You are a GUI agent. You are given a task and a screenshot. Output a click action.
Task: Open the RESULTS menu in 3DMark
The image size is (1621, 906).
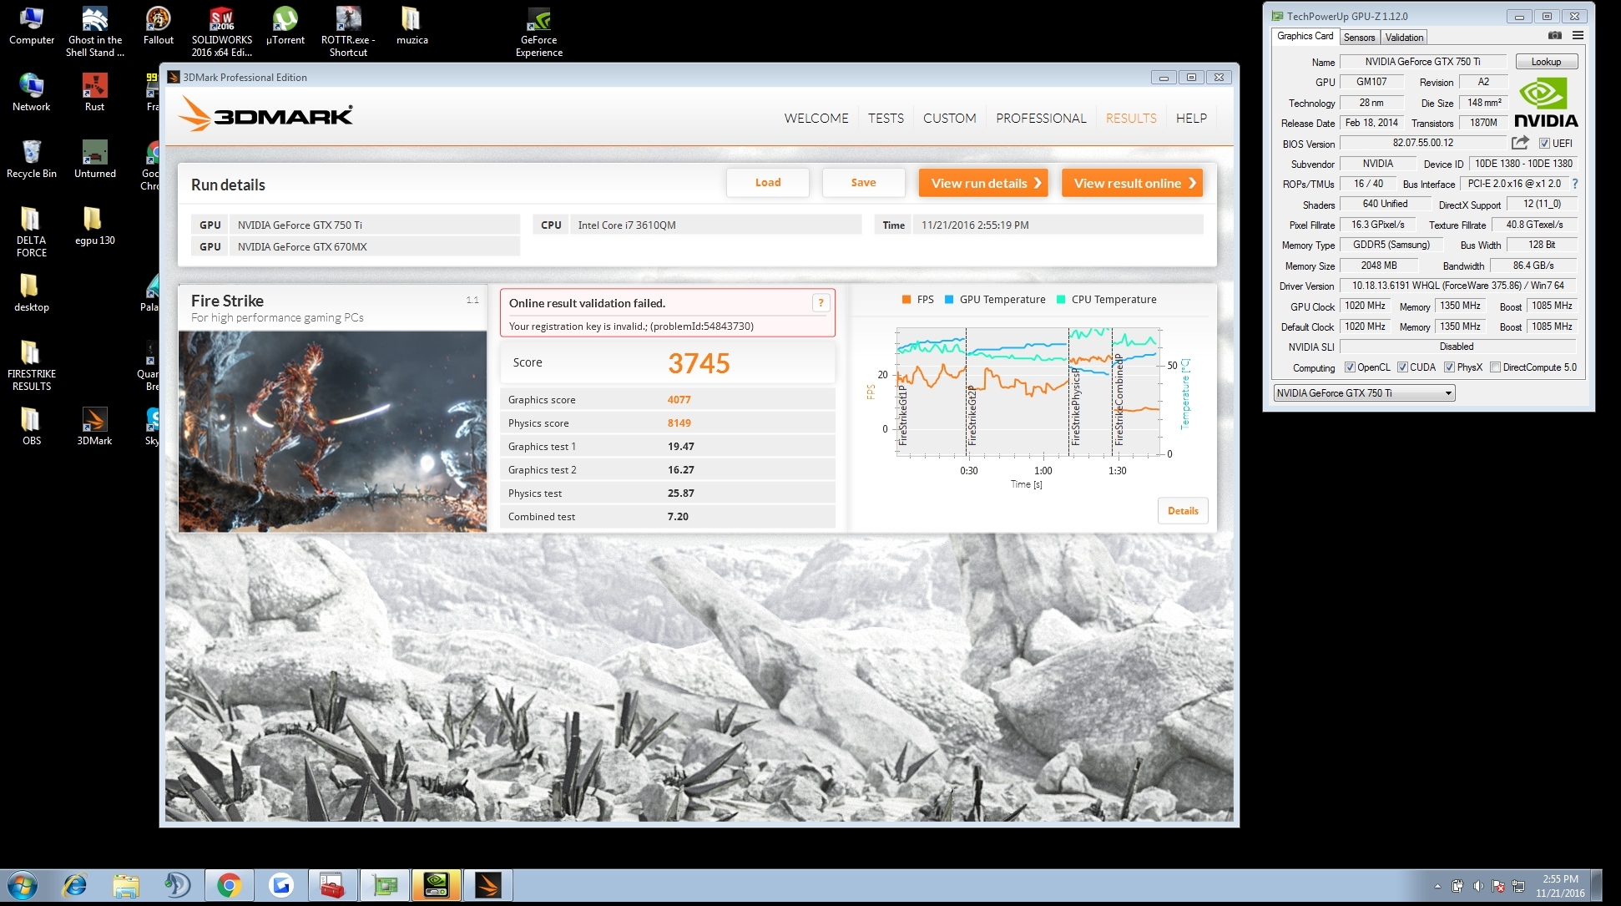click(1131, 119)
